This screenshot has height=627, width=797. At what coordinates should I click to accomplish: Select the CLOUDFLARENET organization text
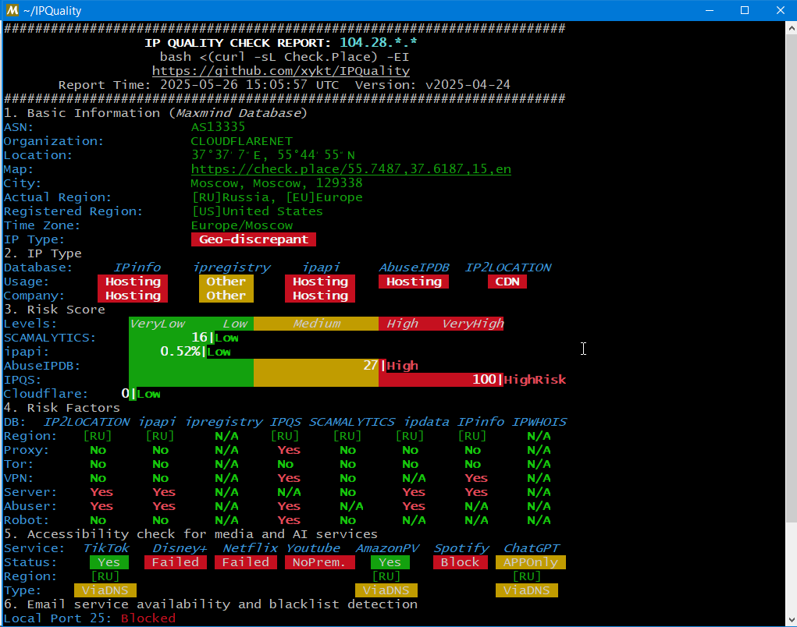pos(242,141)
